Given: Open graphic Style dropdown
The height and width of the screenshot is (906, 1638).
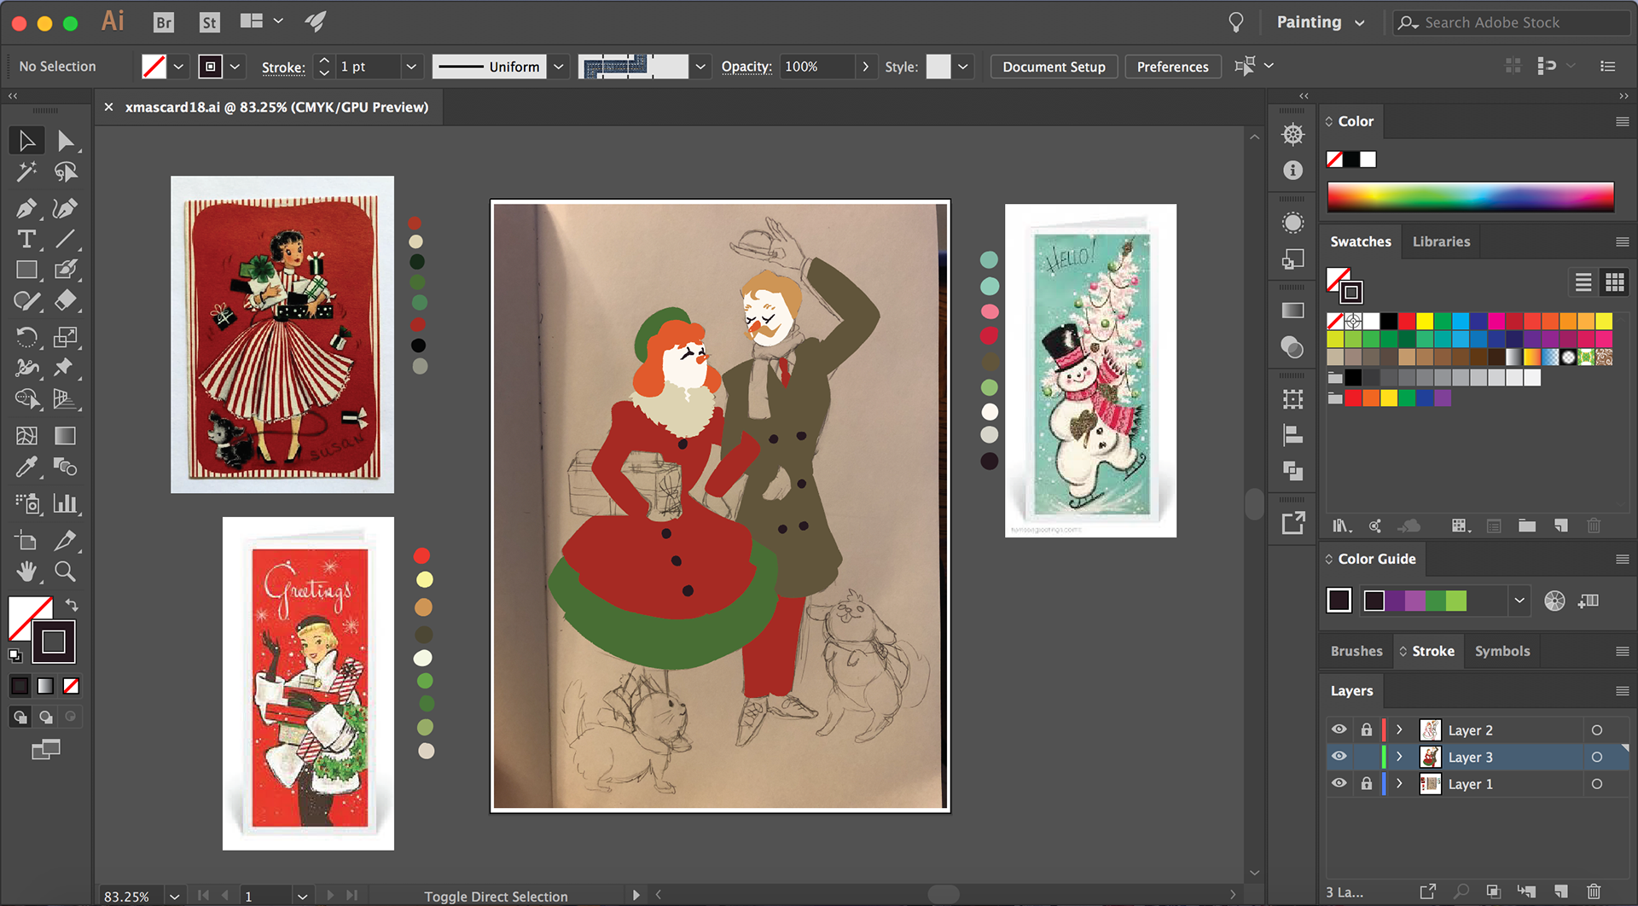Looking at the screenshot, I should (x=963, y=67).
